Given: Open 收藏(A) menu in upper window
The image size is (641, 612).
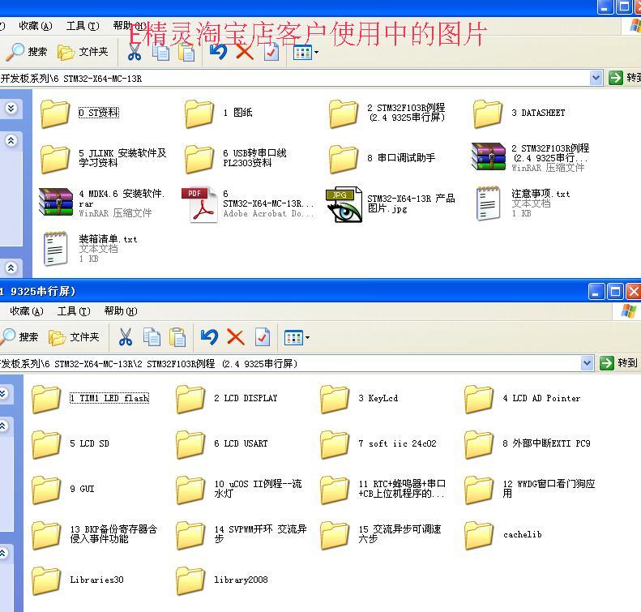Looking at the screenshot, I should 36,26.
